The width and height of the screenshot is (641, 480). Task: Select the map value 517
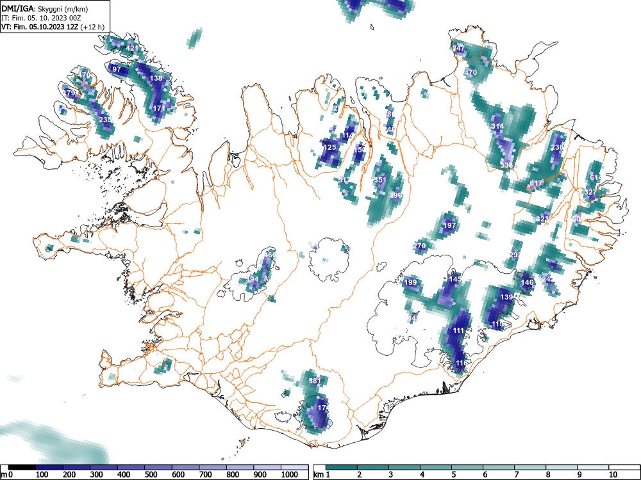point(344,180)
